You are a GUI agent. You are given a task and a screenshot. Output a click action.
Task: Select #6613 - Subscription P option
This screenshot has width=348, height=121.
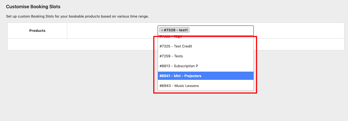(205, 66)
